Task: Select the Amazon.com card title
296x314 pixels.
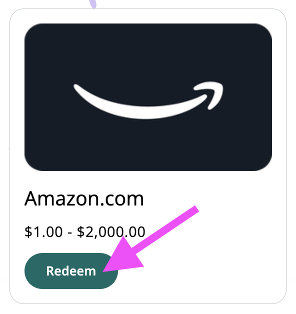Action: (84, 198)
